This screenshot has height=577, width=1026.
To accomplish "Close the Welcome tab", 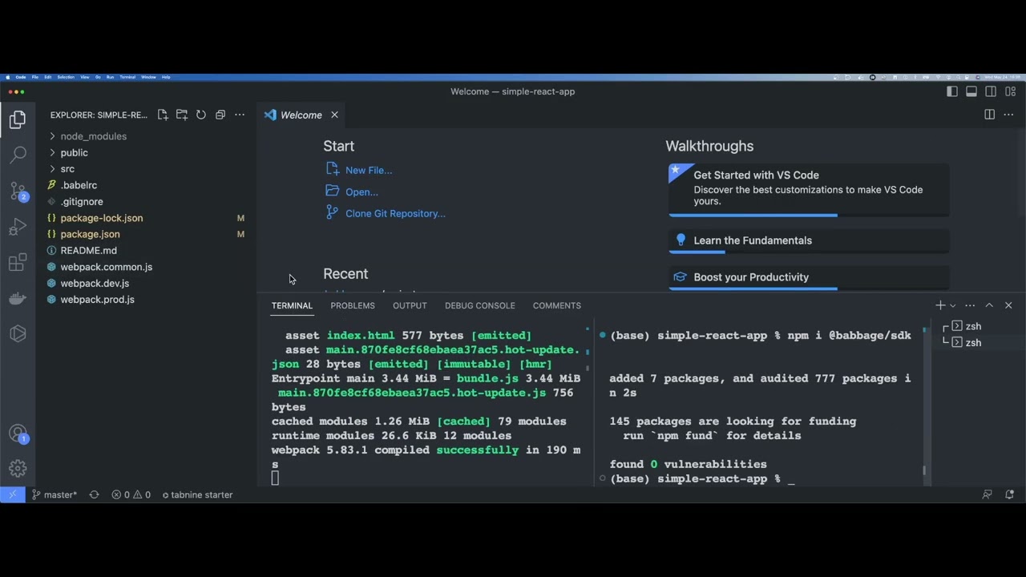I will [334, 115].
